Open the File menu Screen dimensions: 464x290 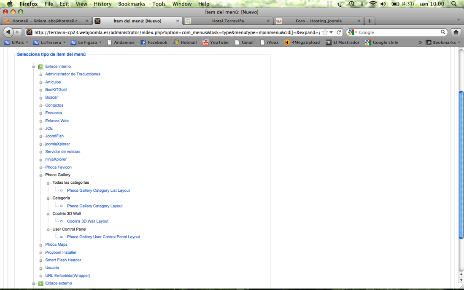coord(49,4)
